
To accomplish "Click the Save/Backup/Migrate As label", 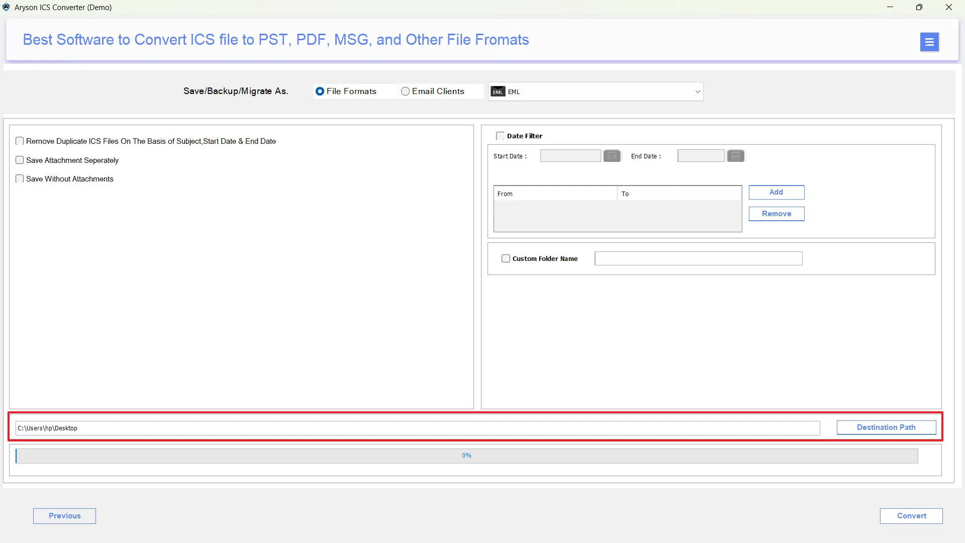I will coord(236,91).
